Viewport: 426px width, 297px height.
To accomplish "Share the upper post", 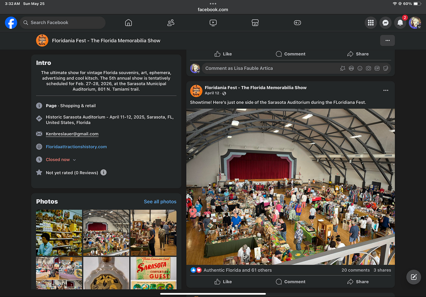I will point(358,54).
